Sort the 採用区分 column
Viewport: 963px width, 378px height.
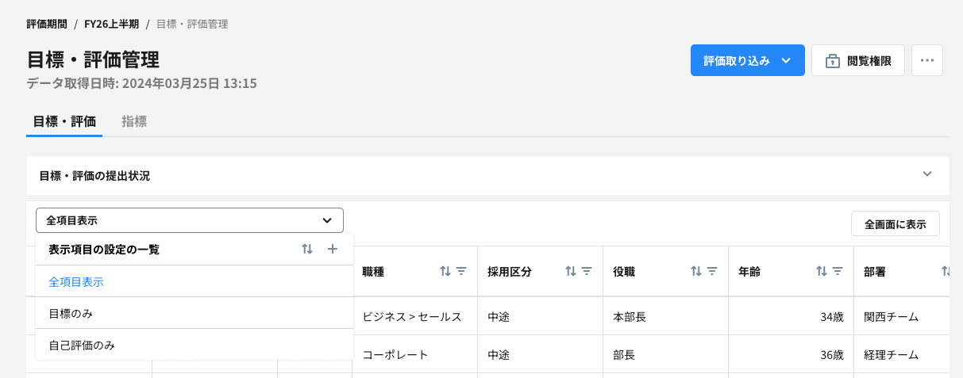571,271
